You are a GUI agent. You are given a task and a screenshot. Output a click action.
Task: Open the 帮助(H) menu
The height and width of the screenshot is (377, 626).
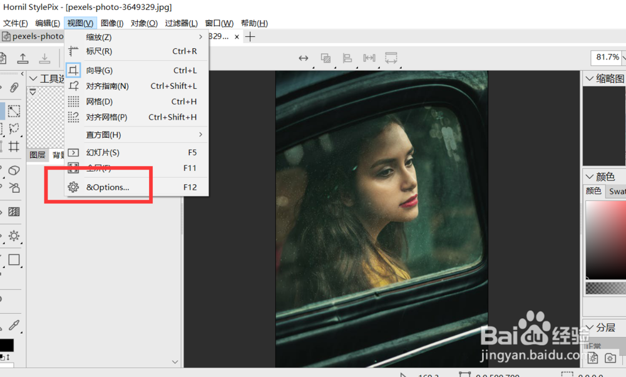(254, 23)
